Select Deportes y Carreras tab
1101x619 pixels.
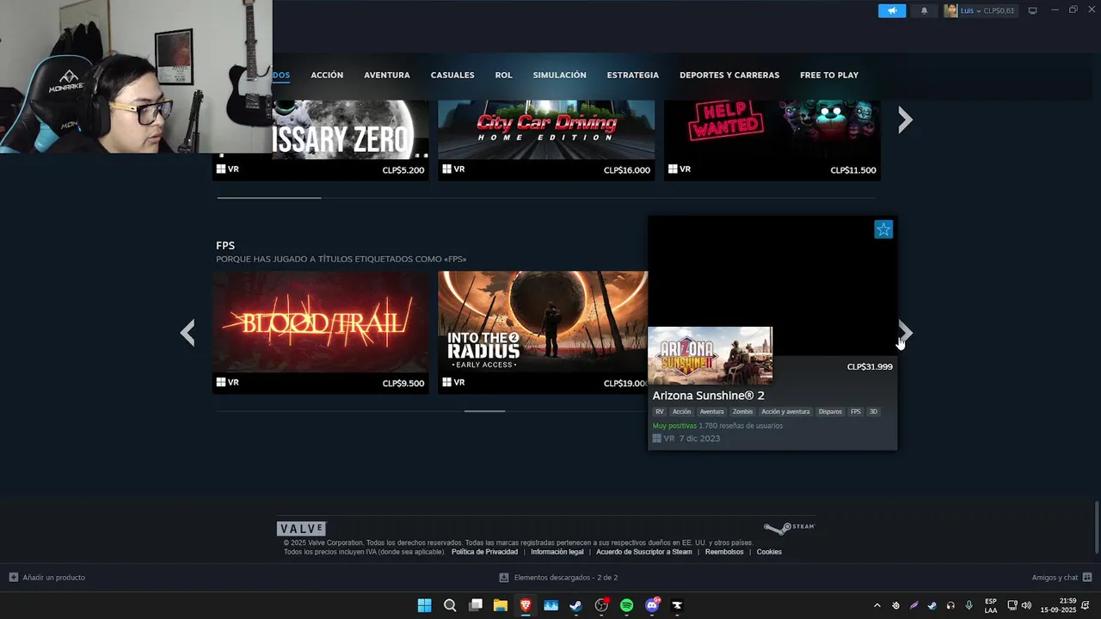[729, 75]
